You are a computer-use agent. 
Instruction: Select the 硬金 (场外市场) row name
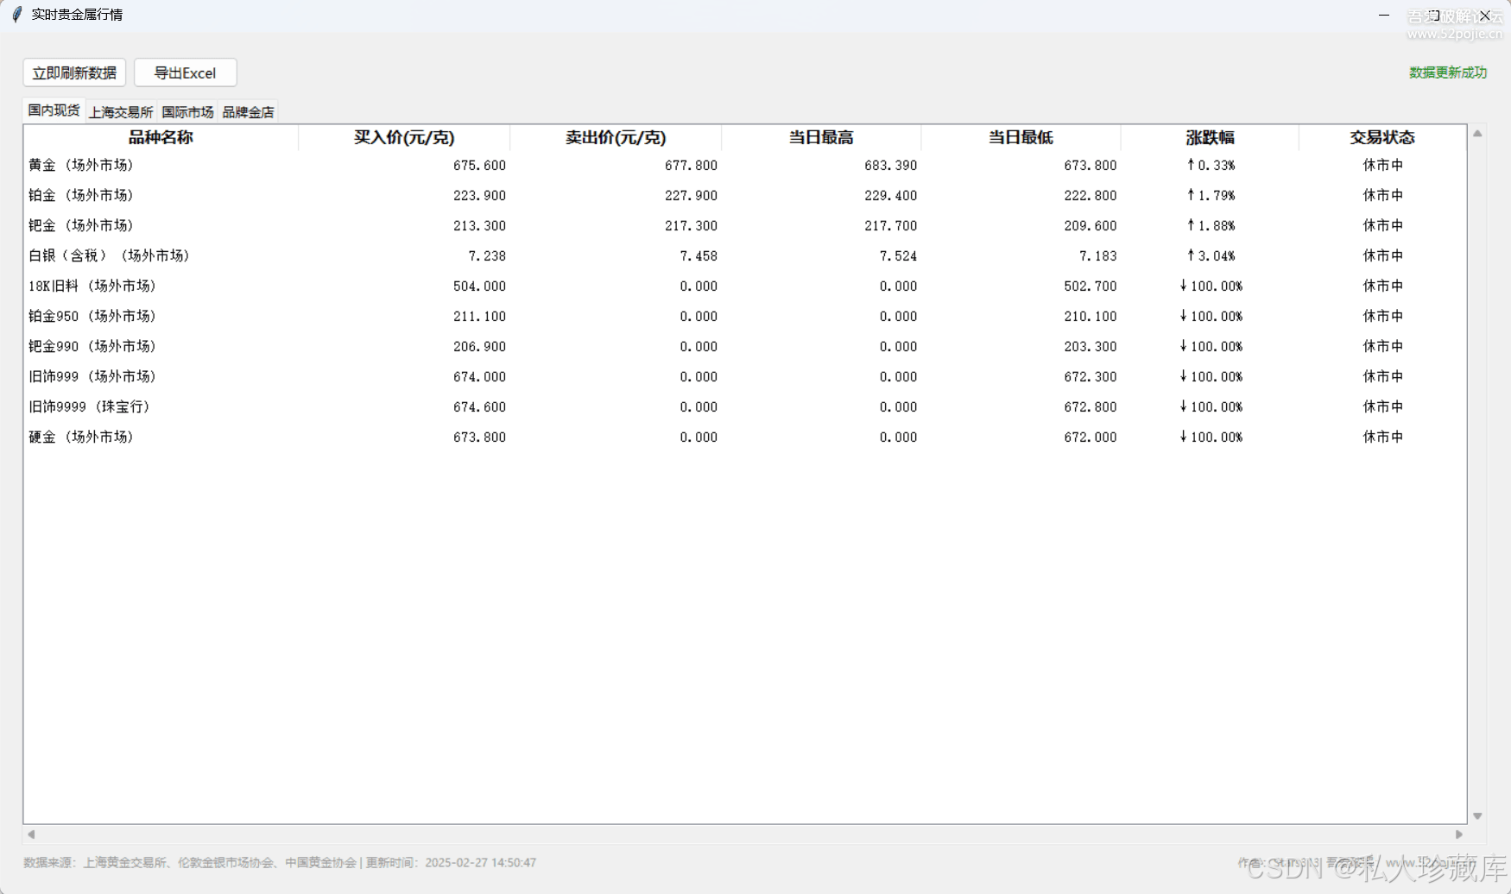[82, 437]
